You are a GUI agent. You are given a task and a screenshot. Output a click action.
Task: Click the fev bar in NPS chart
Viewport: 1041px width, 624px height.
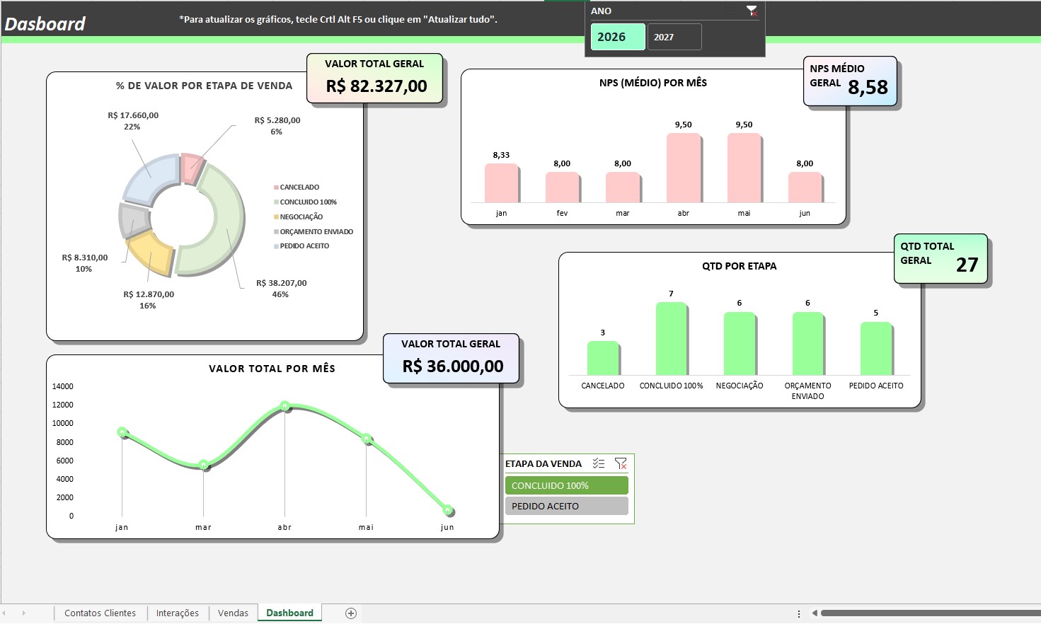(x=563, y=187)
